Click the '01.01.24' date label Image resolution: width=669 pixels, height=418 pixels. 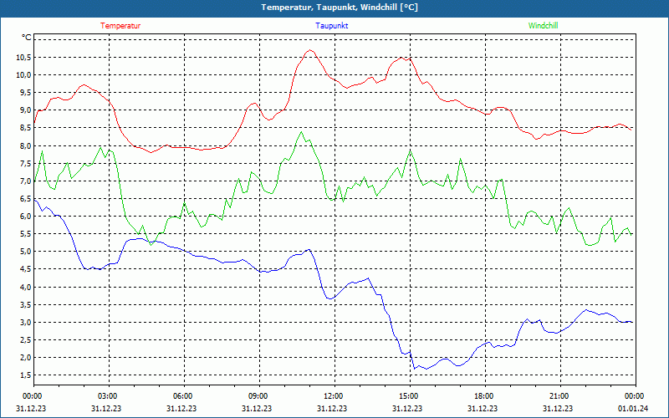pos(633,409)
